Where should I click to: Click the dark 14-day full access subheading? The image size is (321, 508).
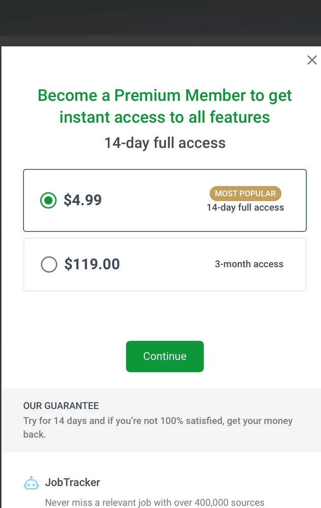click(x=165, y=142)
